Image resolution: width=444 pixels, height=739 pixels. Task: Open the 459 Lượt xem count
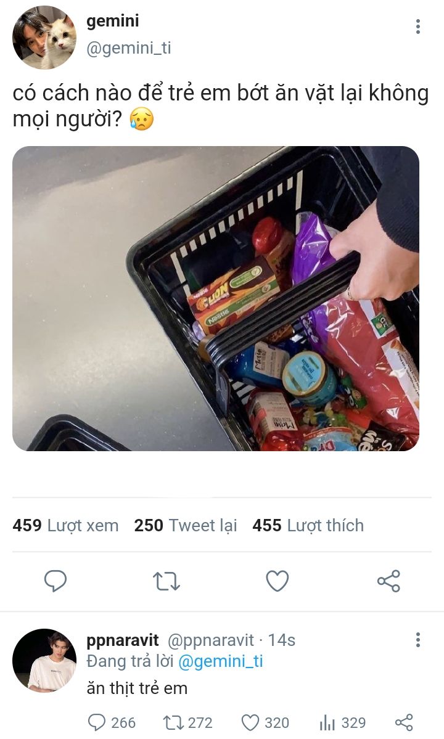(x=65, y=526)
